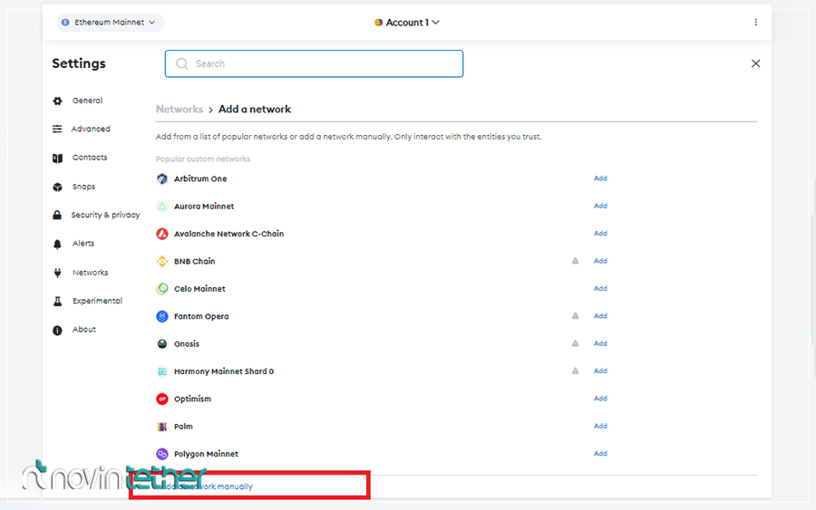Add the Optimism network
Viewport: 816px width, 510px height.
(600, 399)
